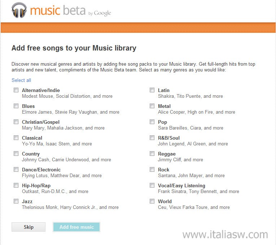Toggle the Country checkbox

click(x=16, y=153)
